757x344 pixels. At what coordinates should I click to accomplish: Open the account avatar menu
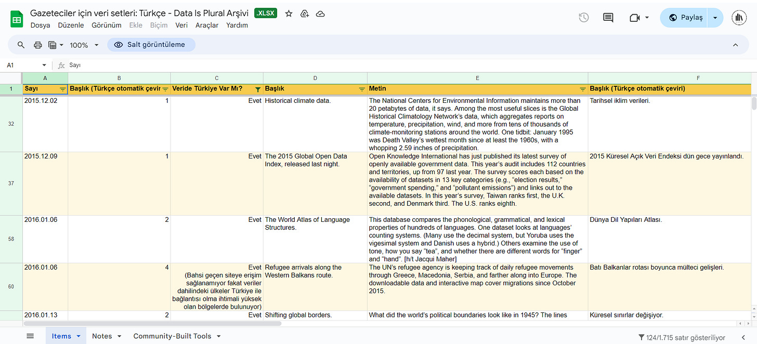click(739, 18)
